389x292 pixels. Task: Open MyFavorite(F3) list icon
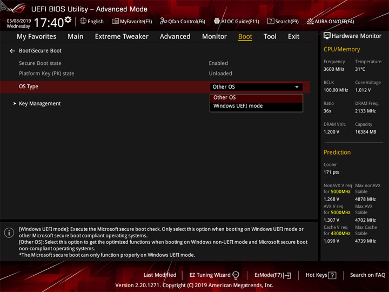pos(115,21)
